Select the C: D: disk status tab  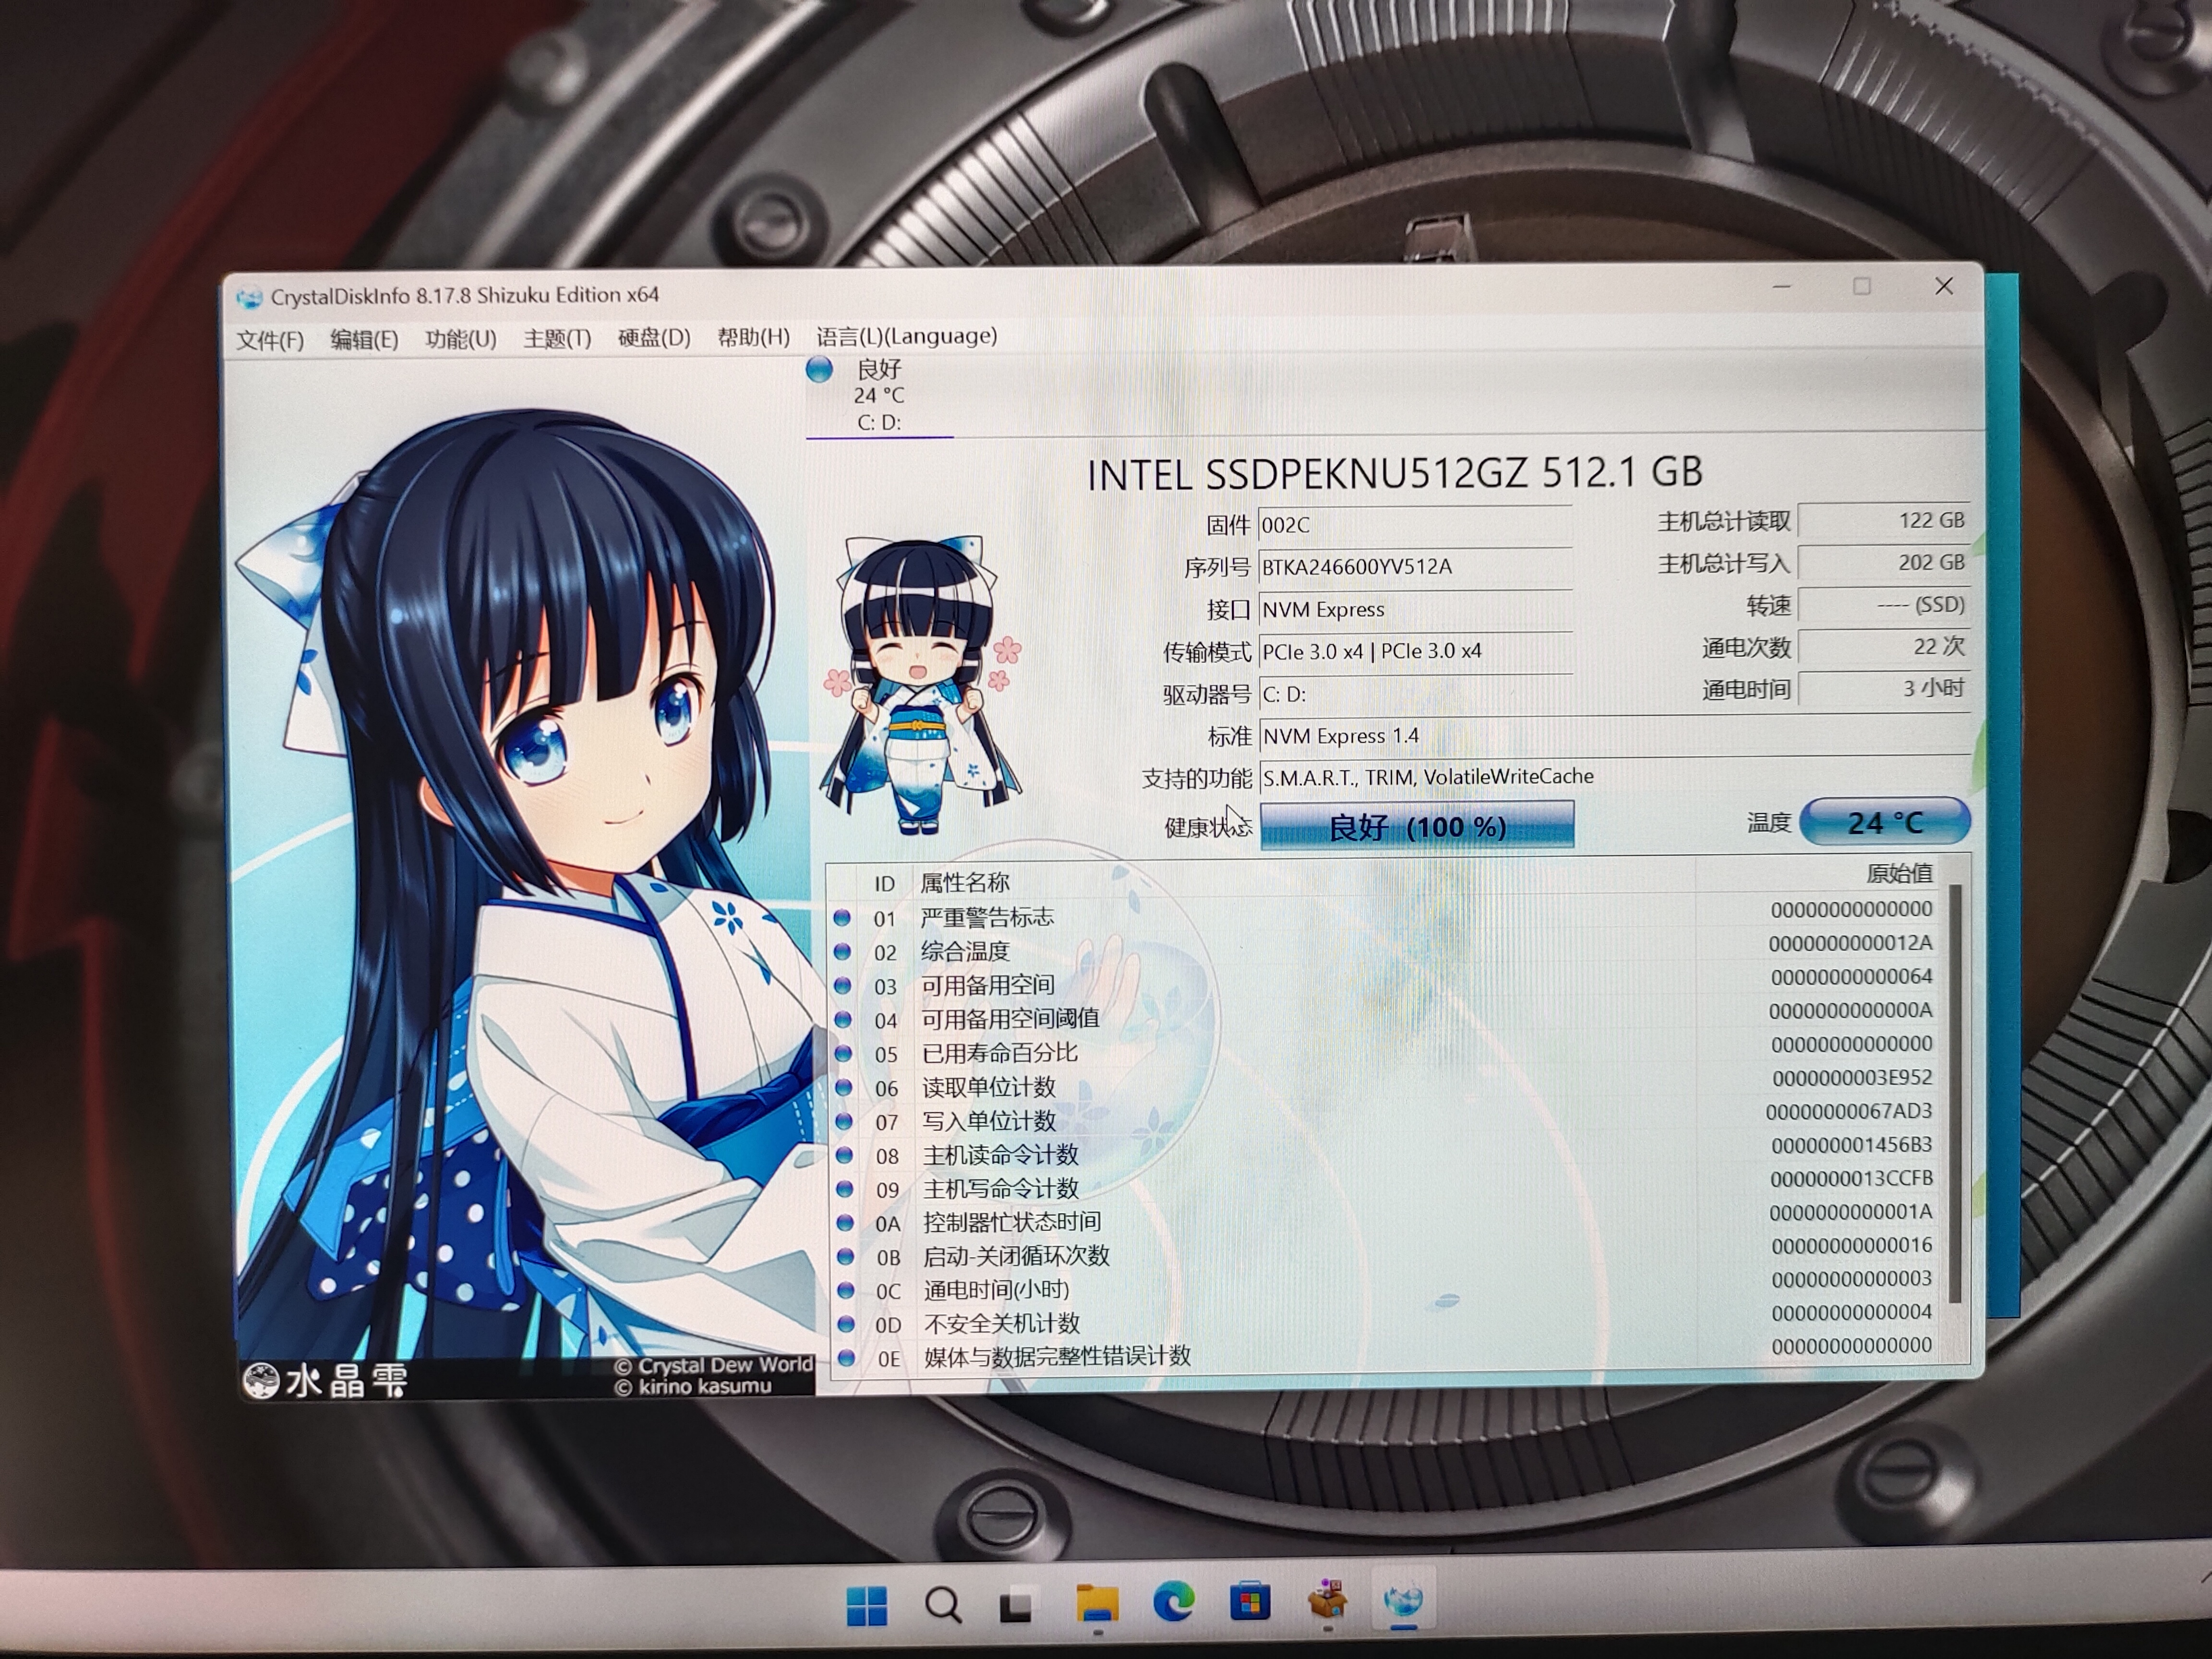point(879,396)
